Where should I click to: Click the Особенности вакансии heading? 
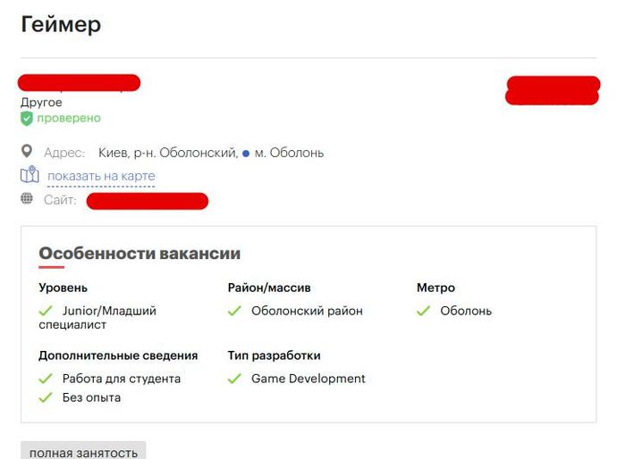[x=140, y=254]
